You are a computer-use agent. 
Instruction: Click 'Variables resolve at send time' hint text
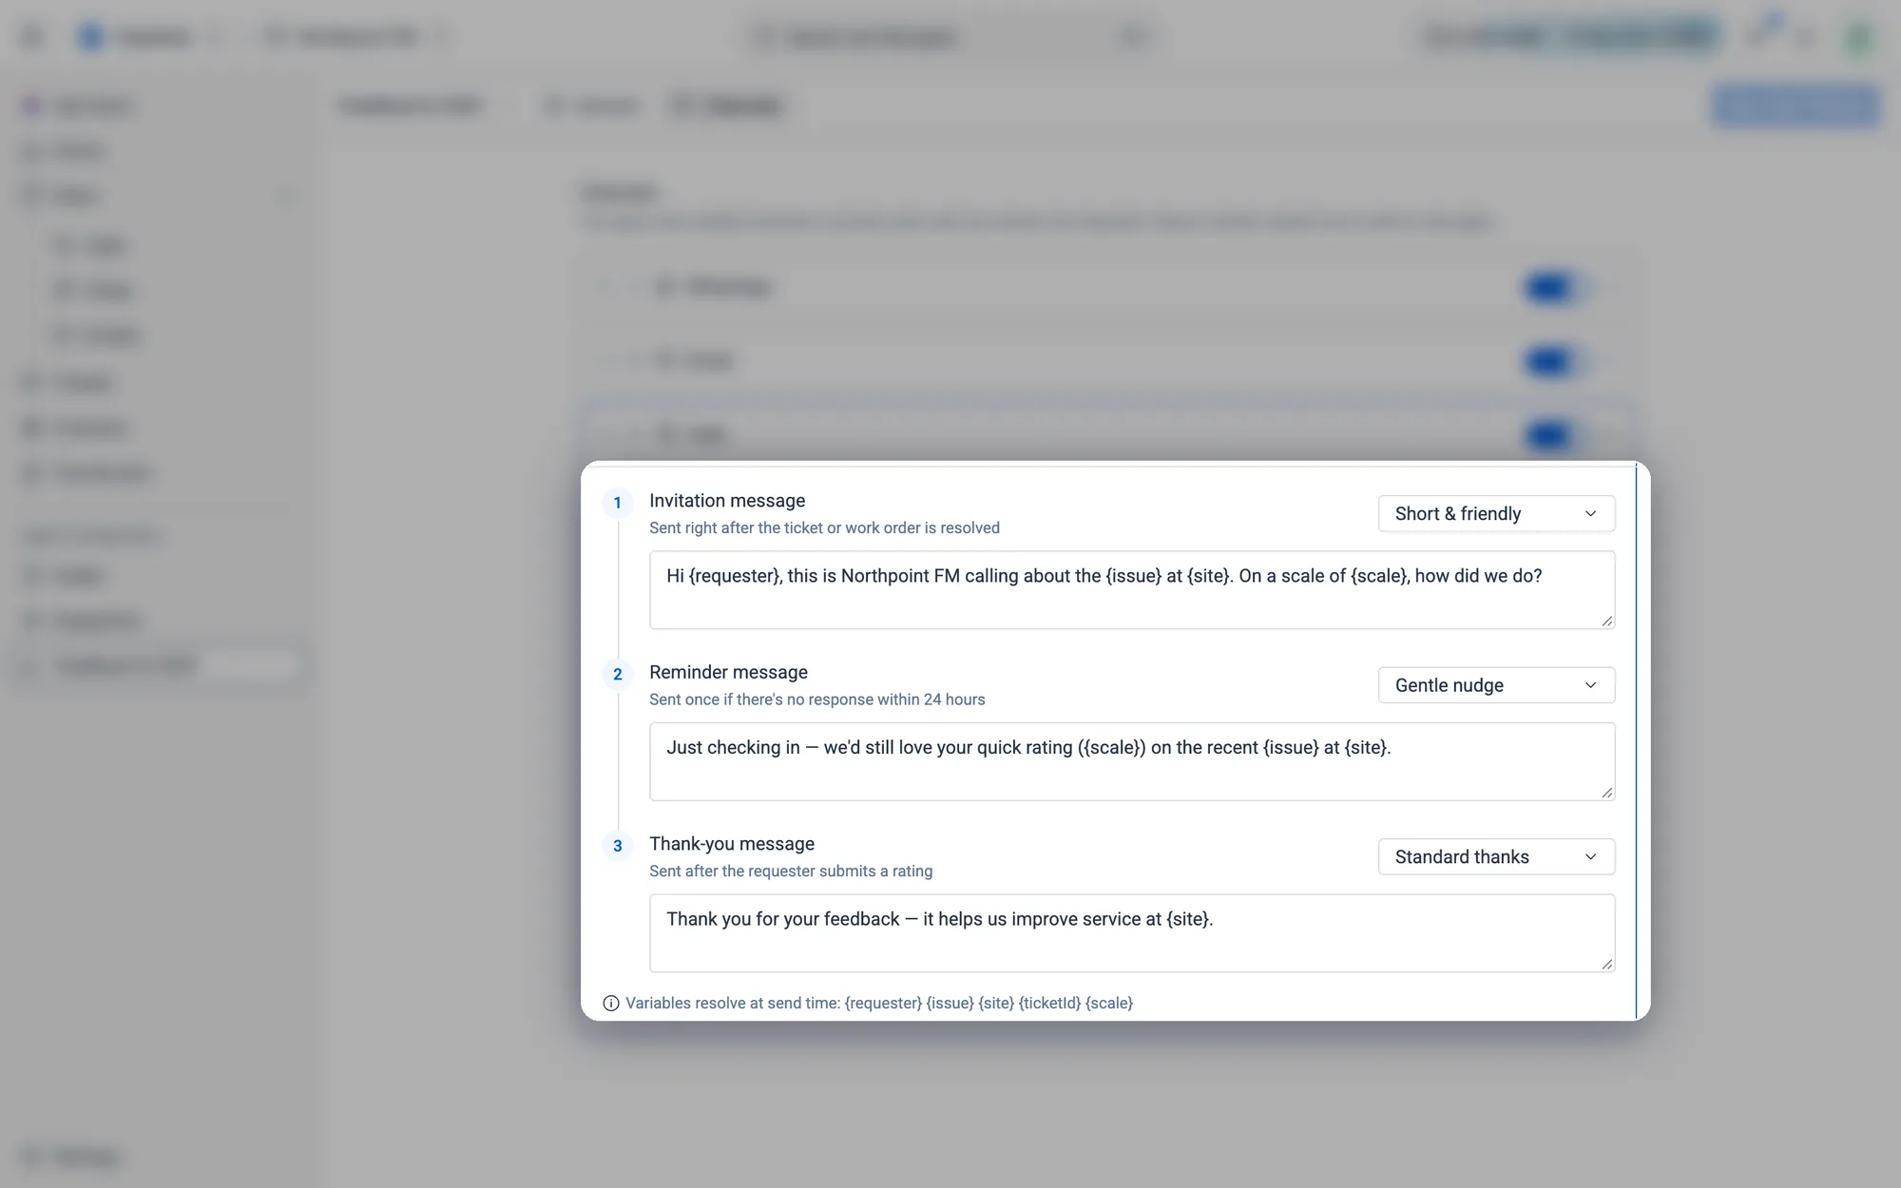pos(879,1003)
